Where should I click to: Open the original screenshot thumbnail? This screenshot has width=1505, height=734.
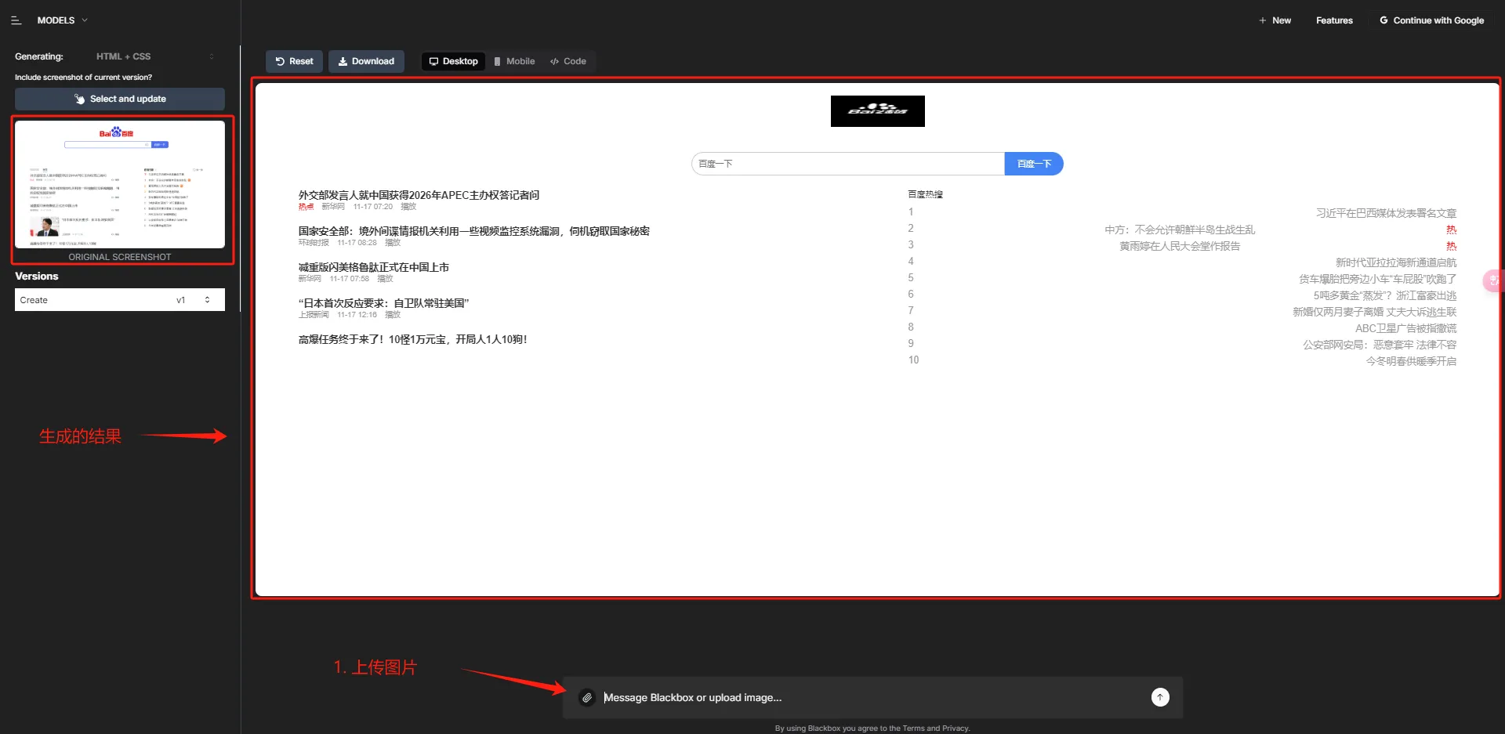coord(119,185)
